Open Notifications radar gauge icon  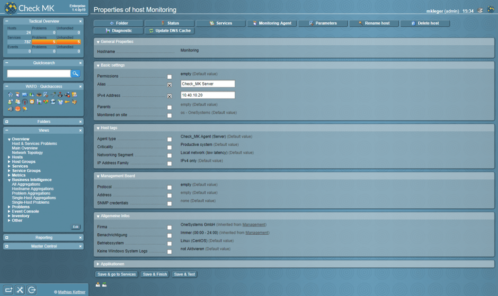25,102
